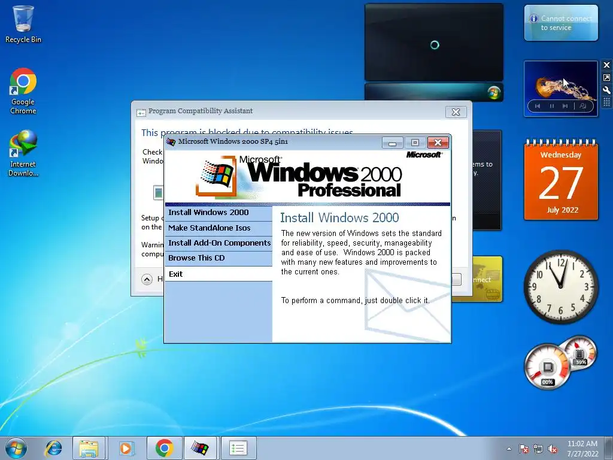The height and width of the screenshot is (460, 613).
Task: Select Install Windows 2000 in the setup menu
Action: click(219, 213)
